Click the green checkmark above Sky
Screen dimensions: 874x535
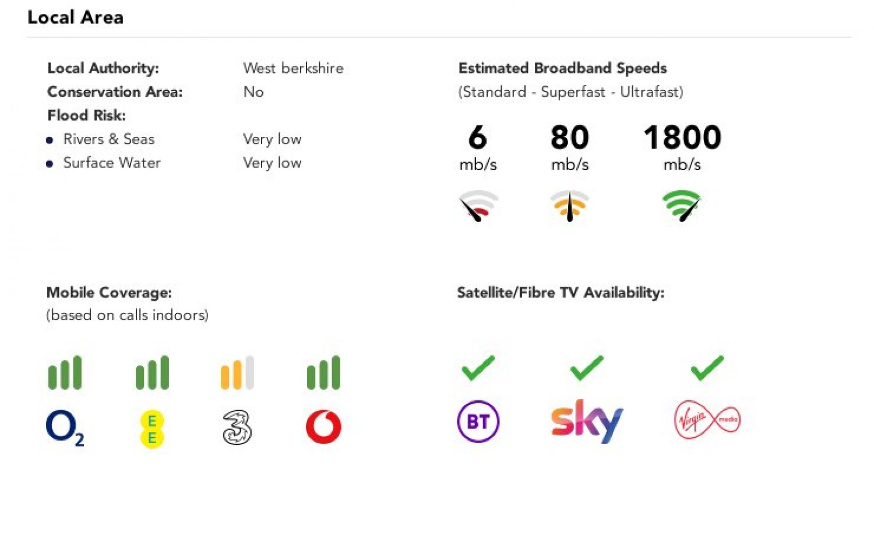coord(587,368)
